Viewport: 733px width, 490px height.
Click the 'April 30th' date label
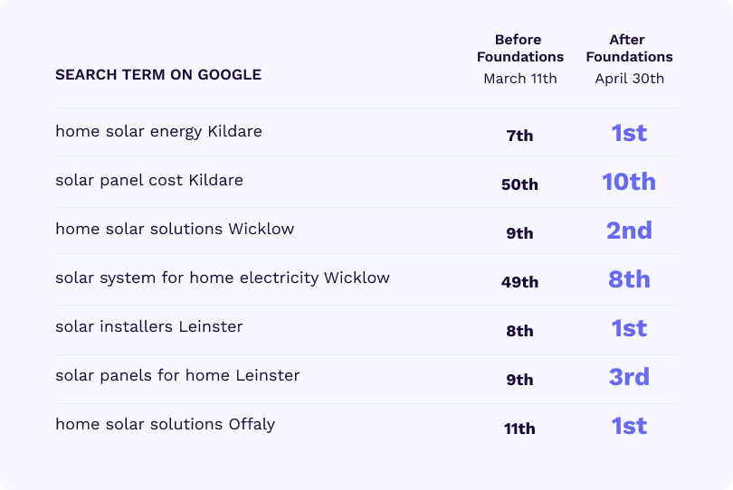(x=629, y=79)
